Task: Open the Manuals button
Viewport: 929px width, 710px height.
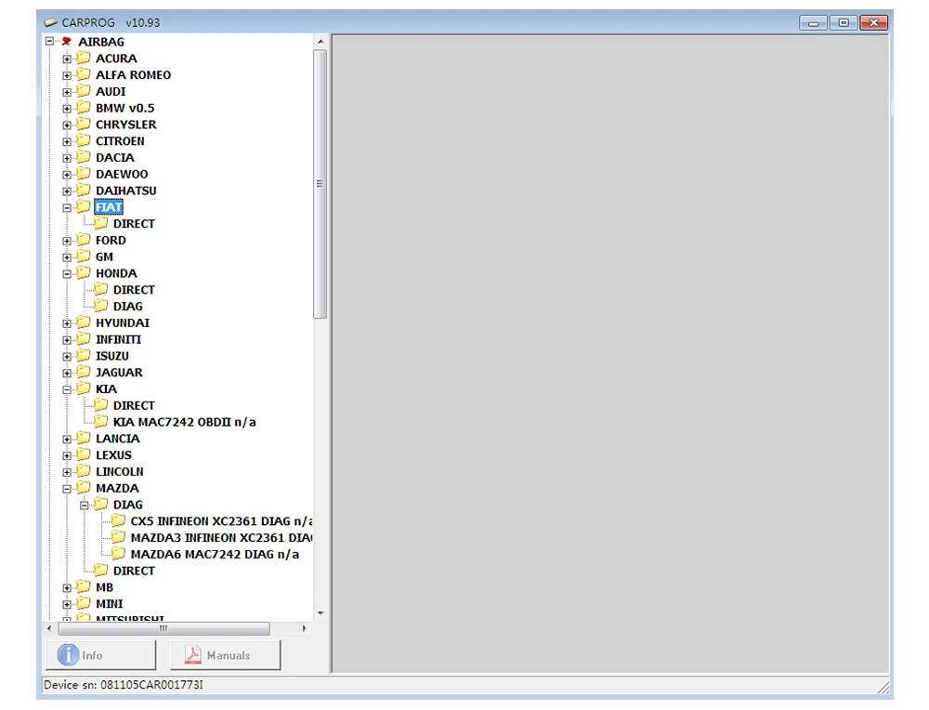Action: click(x=225, y=655)
